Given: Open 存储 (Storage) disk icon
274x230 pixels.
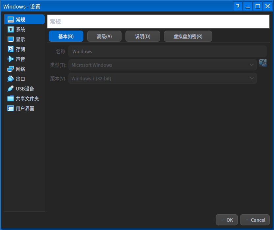Looking at the screenshot, I should [x=11, y=49].
